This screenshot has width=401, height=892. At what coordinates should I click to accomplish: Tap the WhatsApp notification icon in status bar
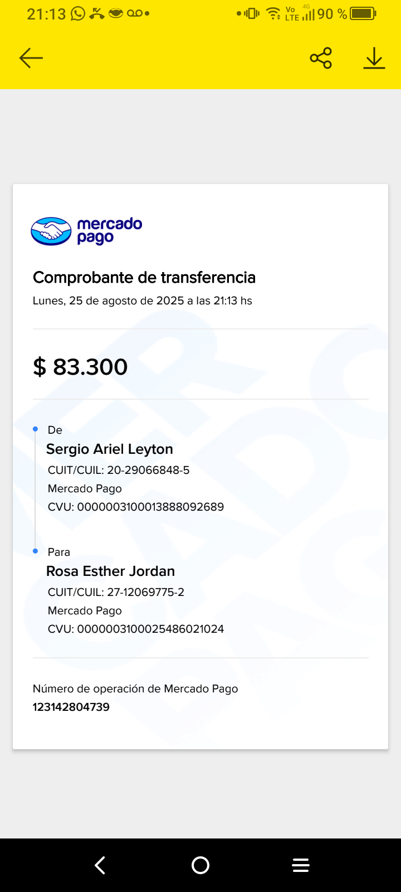pyautogui.click(x=78, y=13)
